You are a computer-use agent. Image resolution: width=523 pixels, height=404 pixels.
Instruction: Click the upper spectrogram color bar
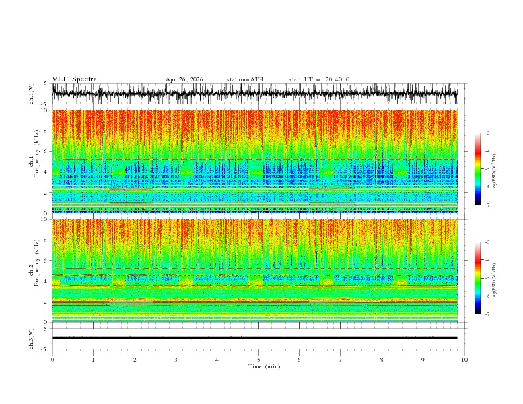(477, 168)
